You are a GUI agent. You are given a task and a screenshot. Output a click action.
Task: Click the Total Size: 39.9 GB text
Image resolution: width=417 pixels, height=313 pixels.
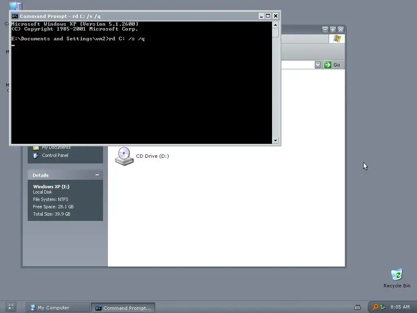click(x=52, y=214)
